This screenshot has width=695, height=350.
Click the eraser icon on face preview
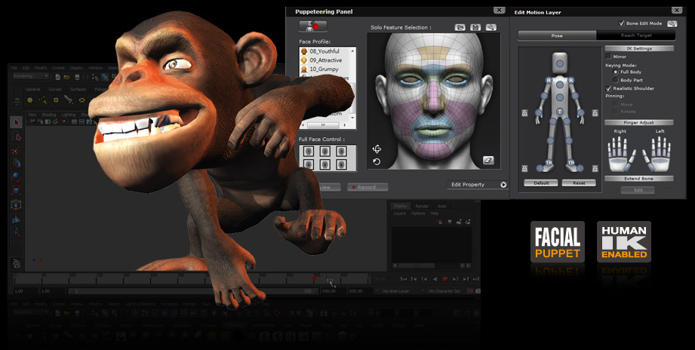[488, 160]
